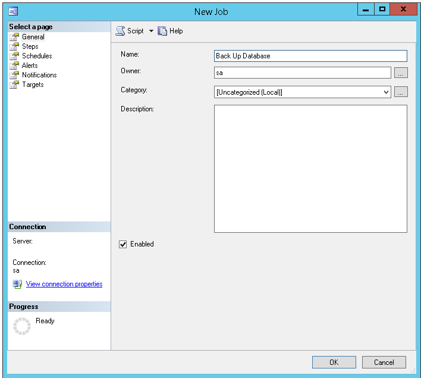Viewport: 421px width, 378px height.
Task: Click the connection properties computer icon
Action: tap(17, 284)
